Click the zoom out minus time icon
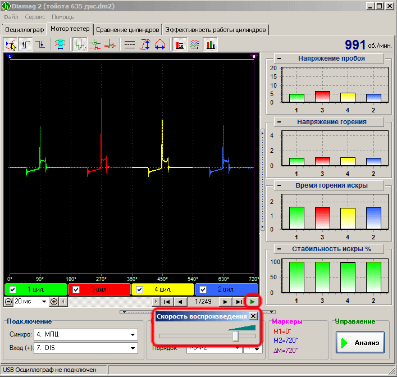397x377 pixels. (8, 302)
